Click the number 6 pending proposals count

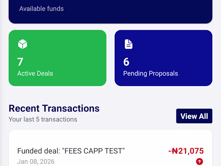126,62
